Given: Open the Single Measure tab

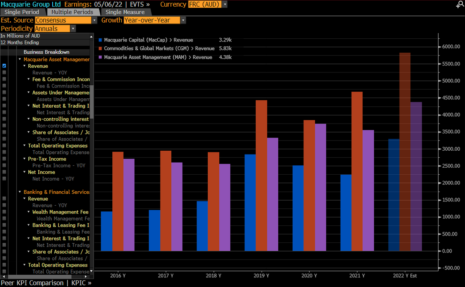Looking at the screenshot, I should pos(125,12).
